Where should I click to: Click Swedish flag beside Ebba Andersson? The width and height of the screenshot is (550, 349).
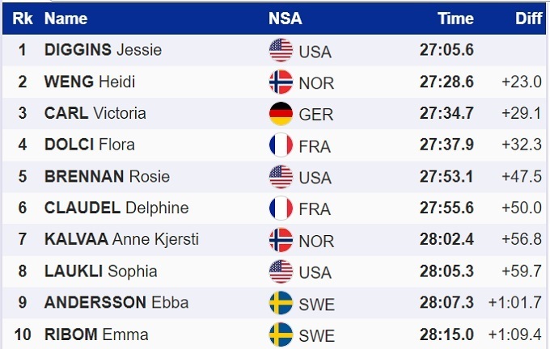(x=281, y=303)
